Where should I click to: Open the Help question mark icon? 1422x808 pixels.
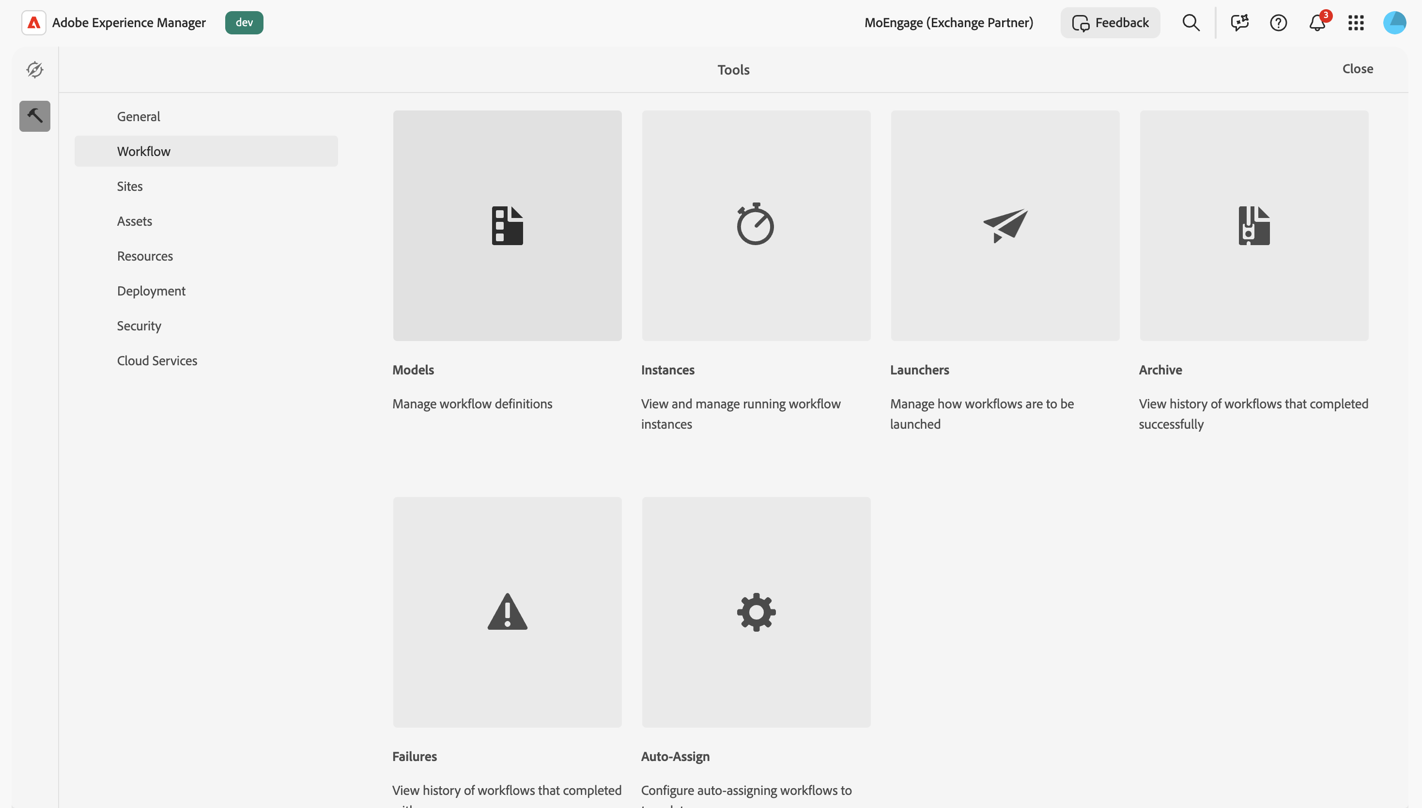point(1278,23)
